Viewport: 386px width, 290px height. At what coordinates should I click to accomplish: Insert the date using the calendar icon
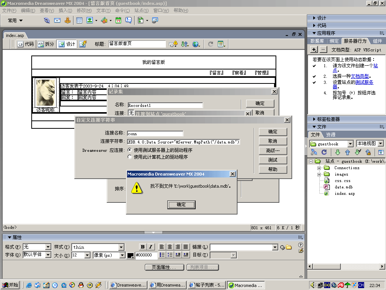point(118,20)
